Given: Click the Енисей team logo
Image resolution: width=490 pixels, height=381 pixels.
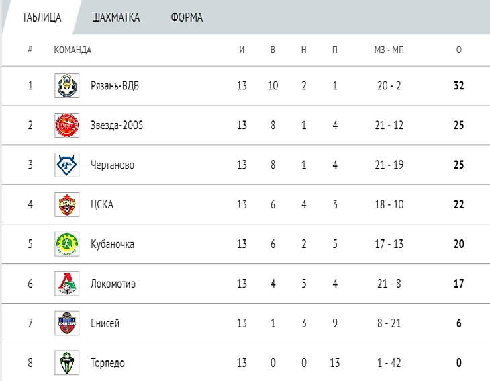Looking at the screenshot, I should coord(66,324).
